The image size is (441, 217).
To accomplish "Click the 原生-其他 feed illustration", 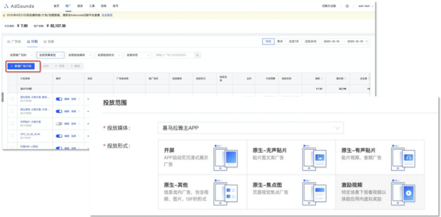I will coord(225,192).
